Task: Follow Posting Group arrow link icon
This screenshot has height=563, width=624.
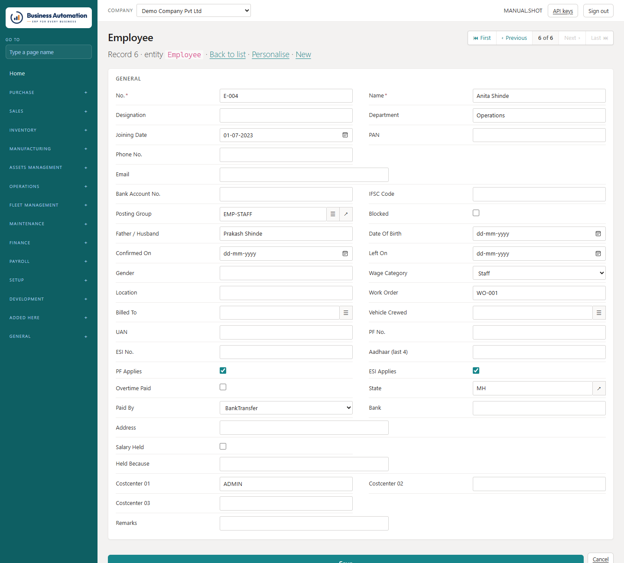Action: [346, 214]
